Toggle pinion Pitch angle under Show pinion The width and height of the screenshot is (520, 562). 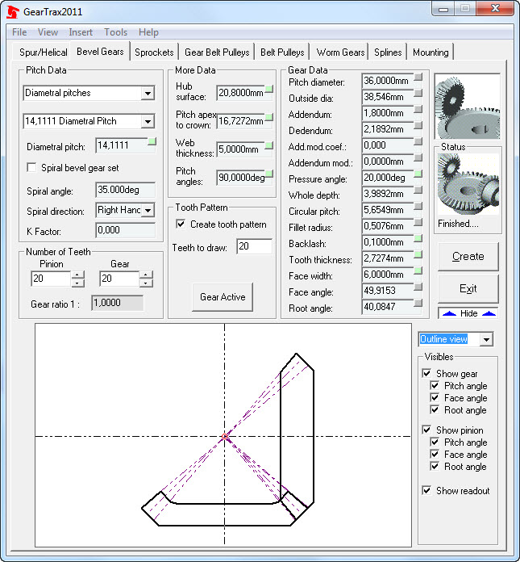click(x=435, y=442)
